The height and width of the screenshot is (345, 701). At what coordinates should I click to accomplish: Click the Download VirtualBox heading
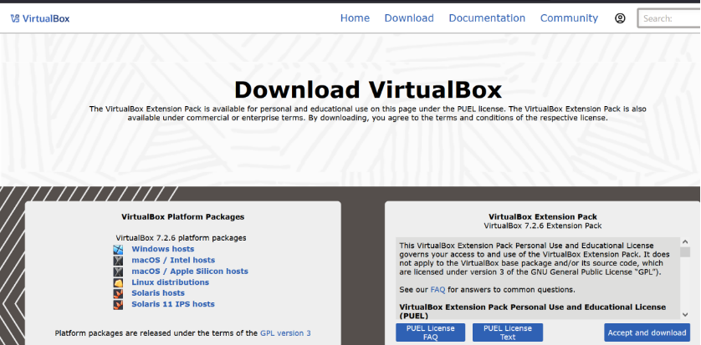(x=368, y=89)
